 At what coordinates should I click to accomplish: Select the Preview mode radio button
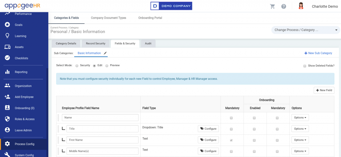pyautogui.click(x=107, y=66)
